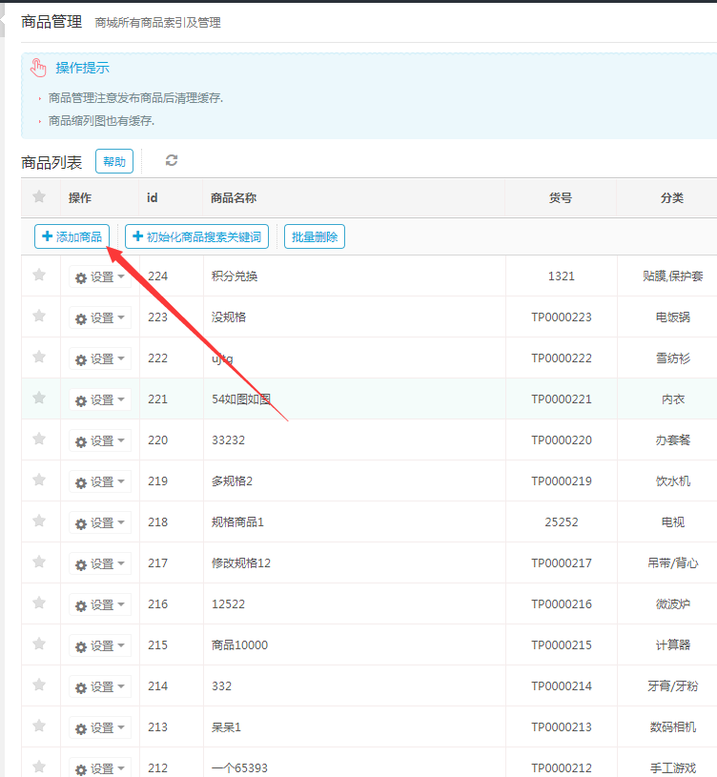Click the gear icon in row 215
The width and height of the screenshot is (717, 777).
(81, 647)
